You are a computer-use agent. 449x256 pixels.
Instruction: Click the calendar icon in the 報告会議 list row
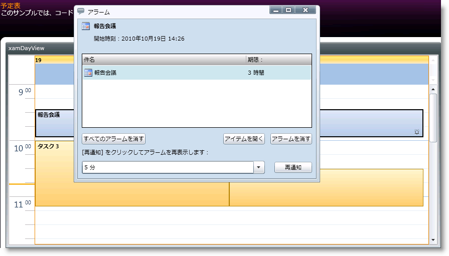click(88, 73)
